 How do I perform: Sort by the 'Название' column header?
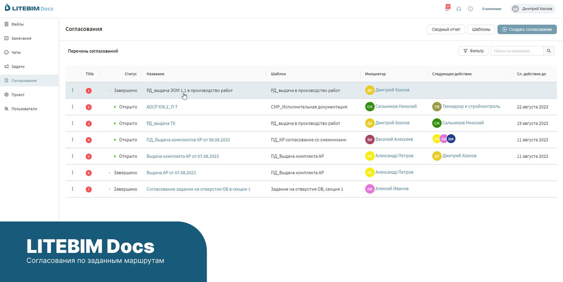tap(155, 74)
